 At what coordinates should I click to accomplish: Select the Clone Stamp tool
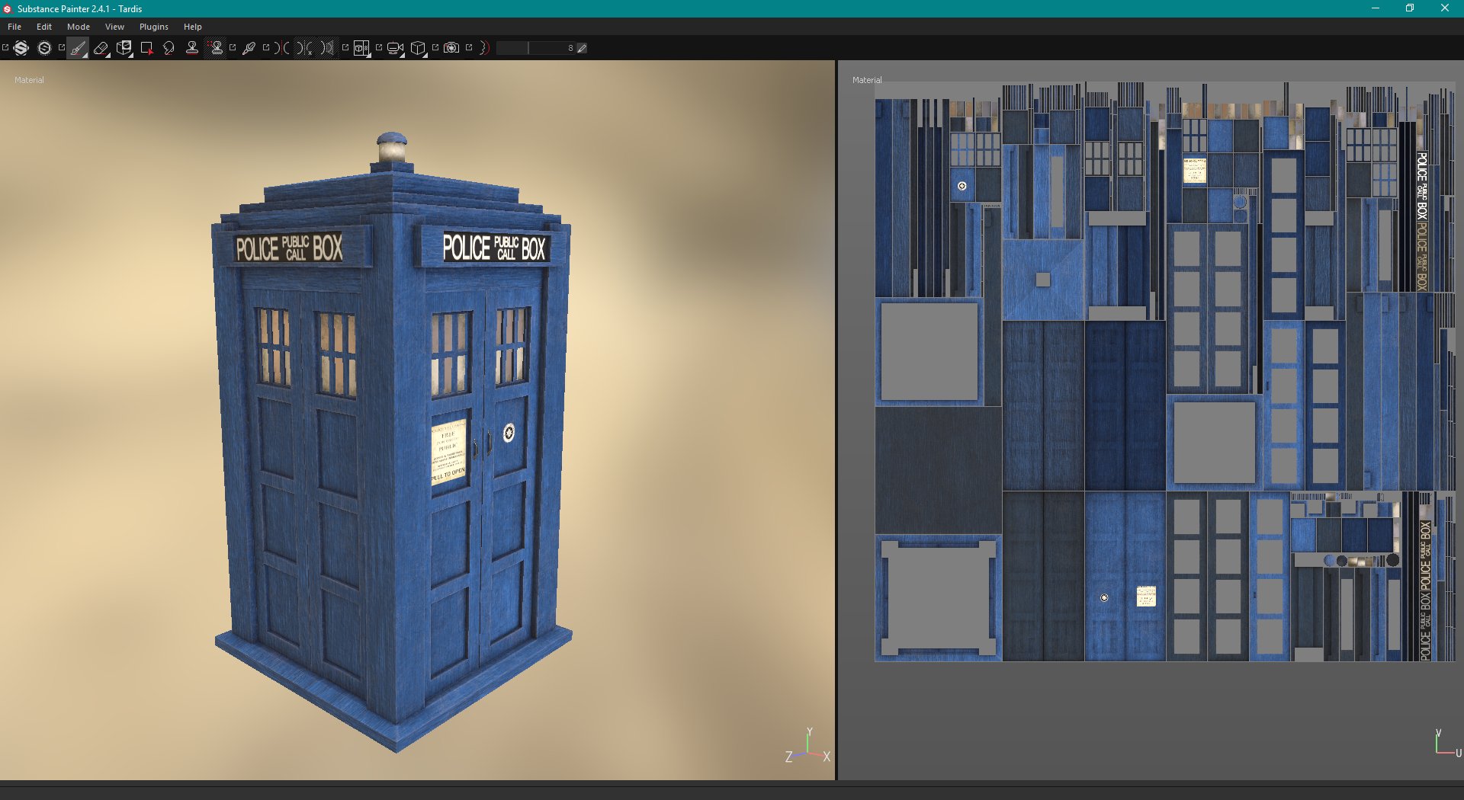(191, 47)
